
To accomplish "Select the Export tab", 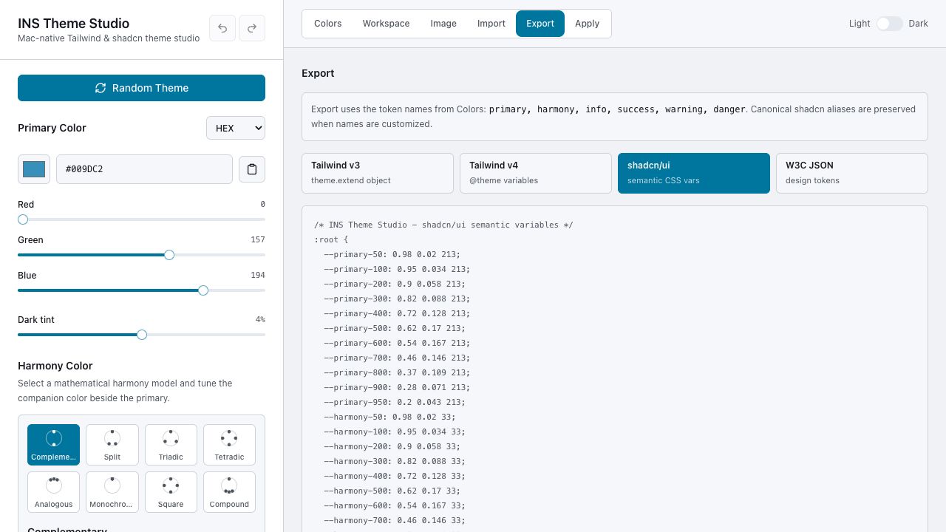I will (x=540, y=24).
